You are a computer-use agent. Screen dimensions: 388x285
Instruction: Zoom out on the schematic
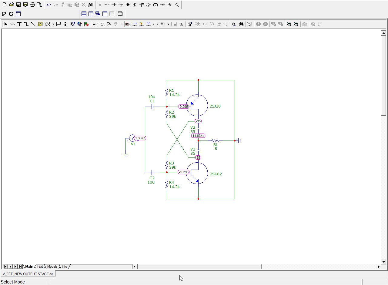click(x=296, y=24)
